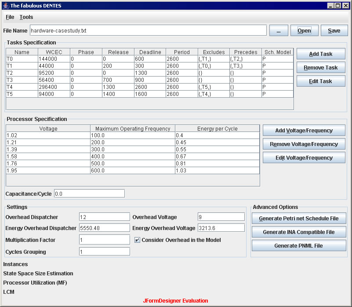Click Add Voltage/Frequency button
The width and height of the screenshot is (352, 307).
pyautogui.click(x=304, y=130)
